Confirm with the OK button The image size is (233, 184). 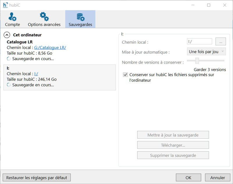(188, 178)
